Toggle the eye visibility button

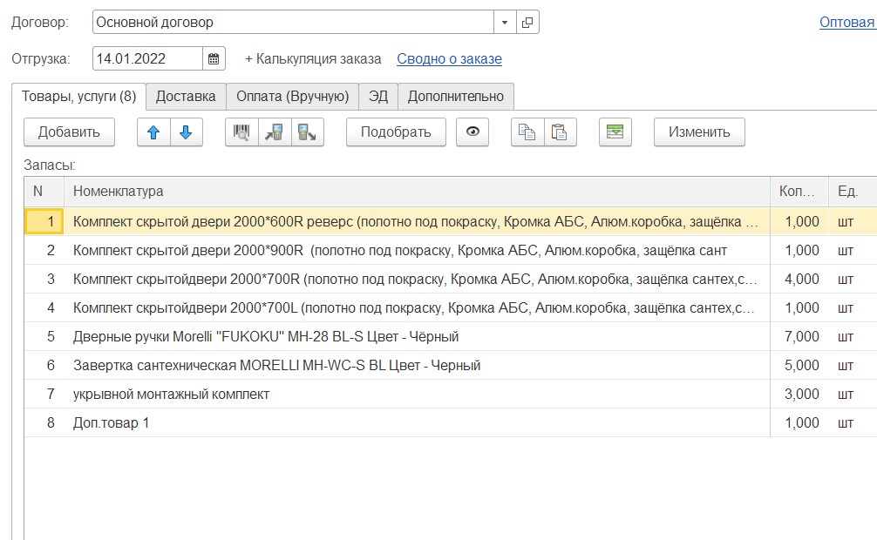[472, 132]
